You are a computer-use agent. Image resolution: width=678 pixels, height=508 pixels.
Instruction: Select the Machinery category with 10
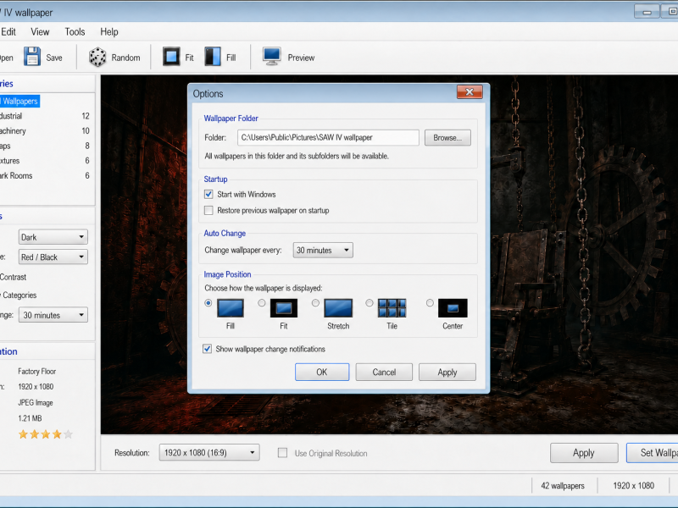point(46,131)
